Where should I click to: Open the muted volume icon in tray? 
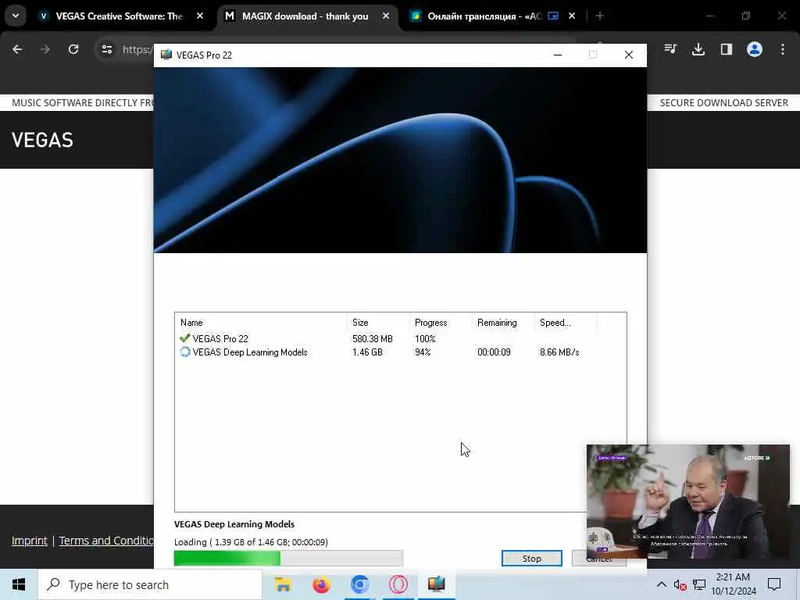[680, 584]
